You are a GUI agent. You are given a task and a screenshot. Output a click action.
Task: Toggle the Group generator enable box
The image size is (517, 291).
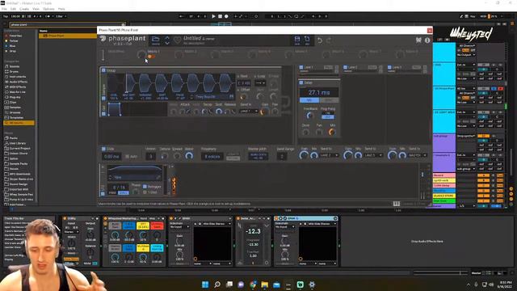103,70
